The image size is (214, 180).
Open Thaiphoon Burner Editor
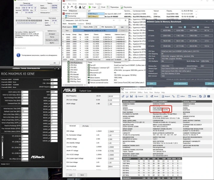[x=181, y=96]
